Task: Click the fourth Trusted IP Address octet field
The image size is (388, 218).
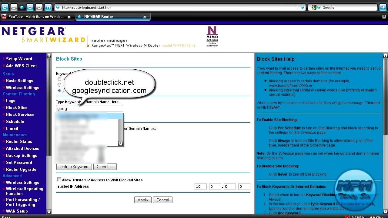Action: [x=244, y=187]
